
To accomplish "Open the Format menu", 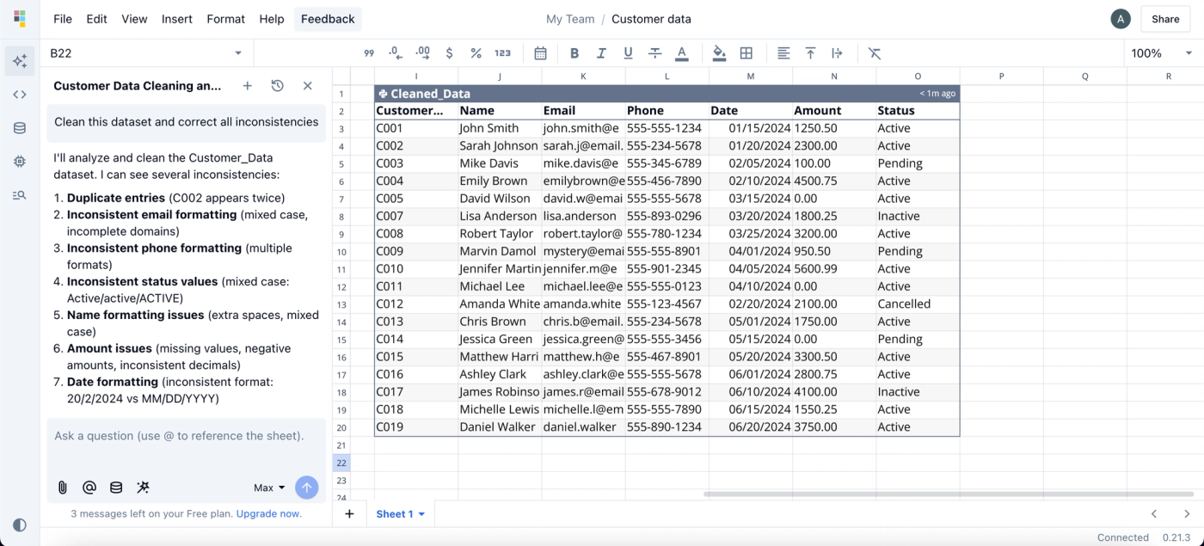I will click(x=225, y=19).
